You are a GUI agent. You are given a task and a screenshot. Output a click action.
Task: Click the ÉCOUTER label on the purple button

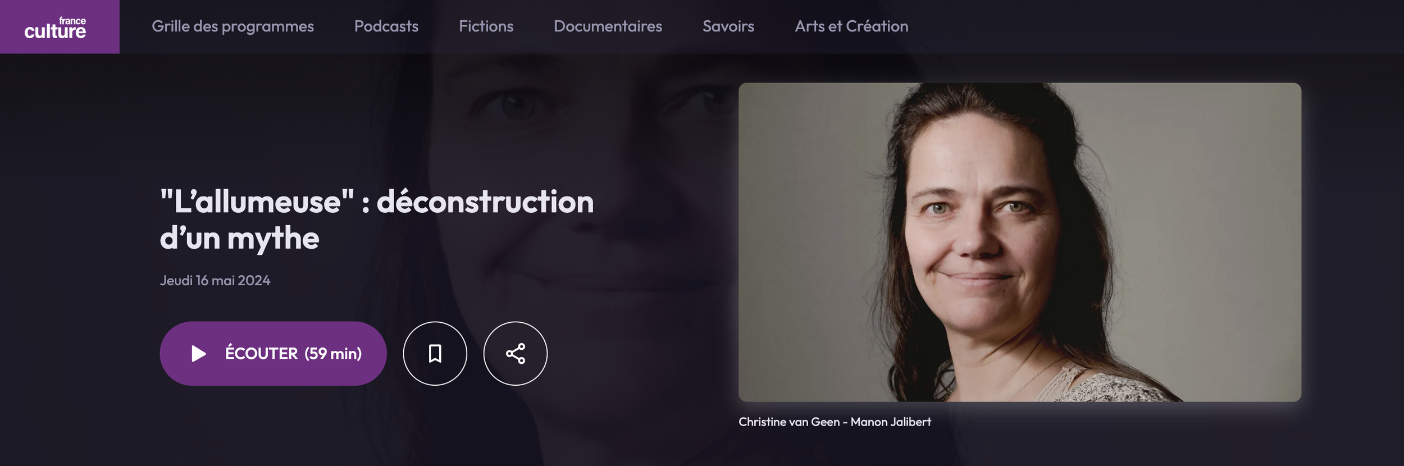click(x=261, y=353)
